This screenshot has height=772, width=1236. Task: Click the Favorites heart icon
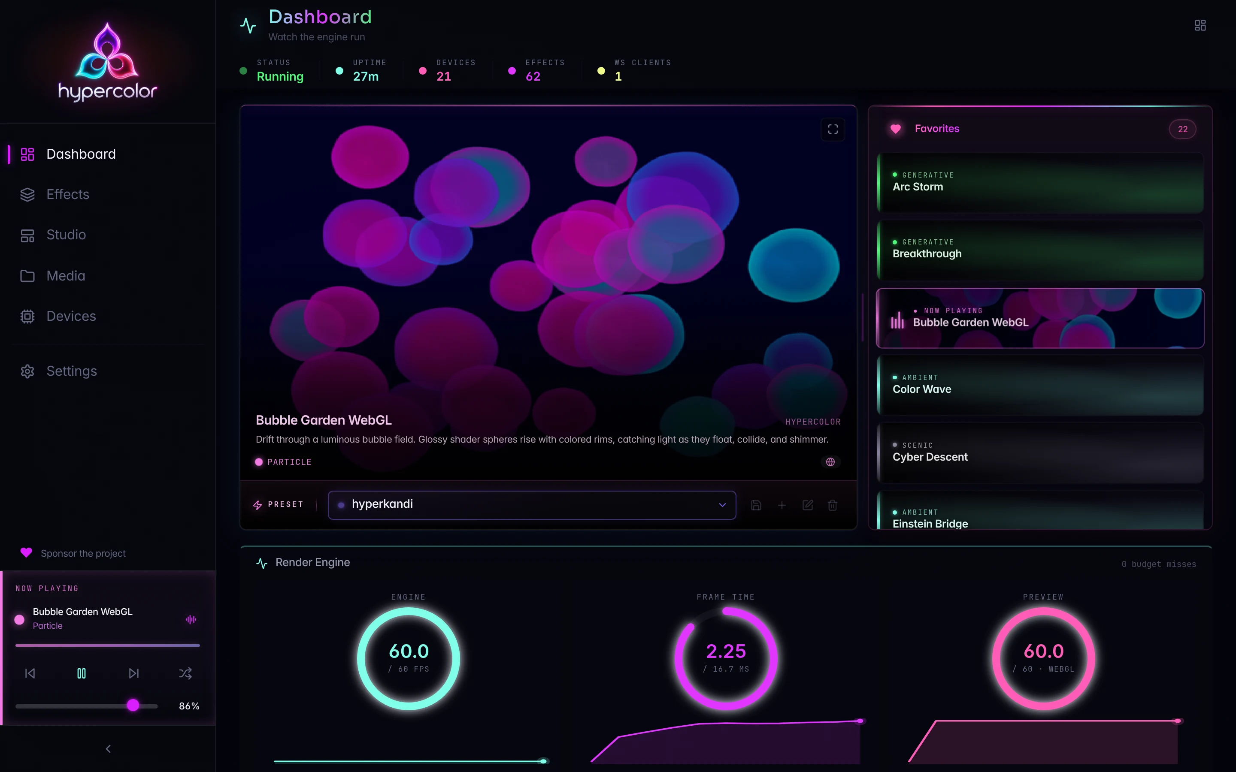click(x=895, y=129)
